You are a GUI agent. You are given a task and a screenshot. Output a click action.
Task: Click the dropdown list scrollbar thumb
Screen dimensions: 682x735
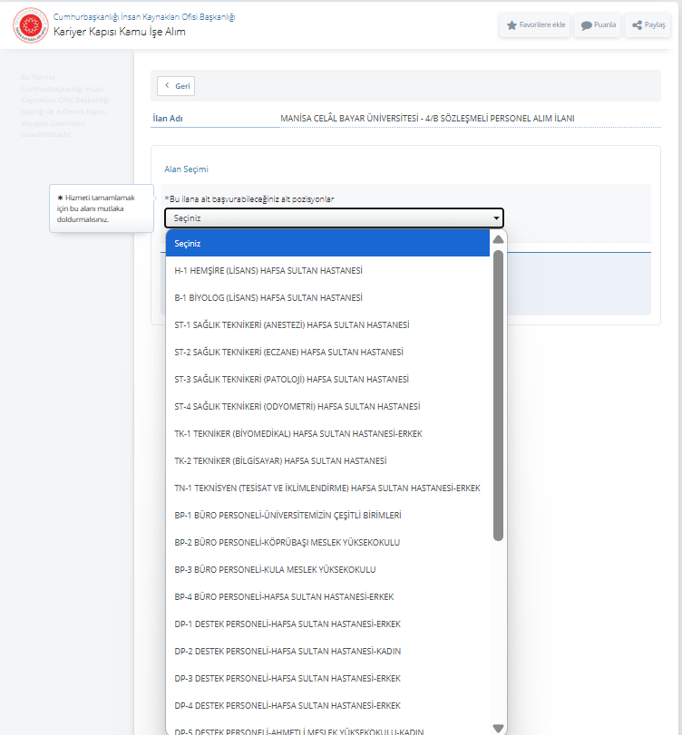498,395
